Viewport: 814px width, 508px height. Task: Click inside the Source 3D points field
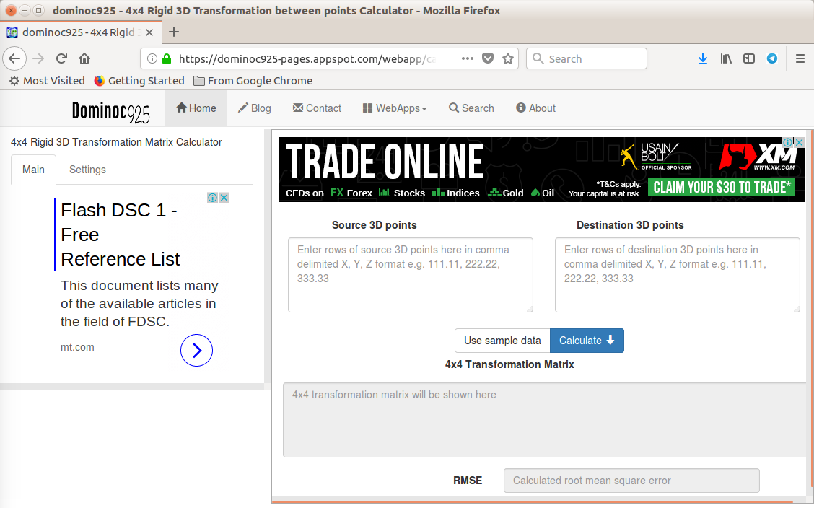pyautogui.click(x=410, y=274)
